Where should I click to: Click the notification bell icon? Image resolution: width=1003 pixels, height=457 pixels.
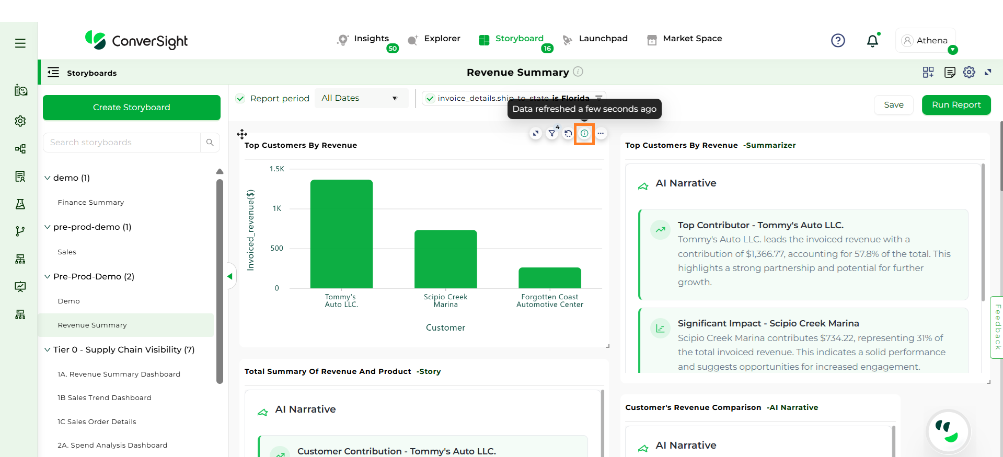tap(872, 41)
